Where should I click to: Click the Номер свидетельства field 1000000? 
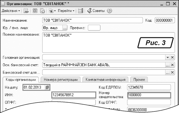[x=149, y=95]
